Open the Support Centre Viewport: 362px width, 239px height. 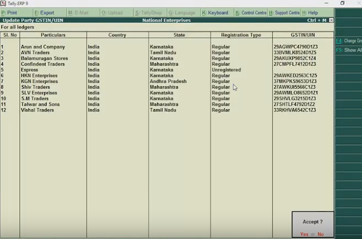point(284,12)
